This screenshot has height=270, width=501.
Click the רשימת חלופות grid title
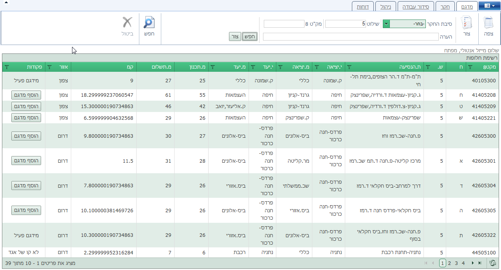(x=482, y=58)
